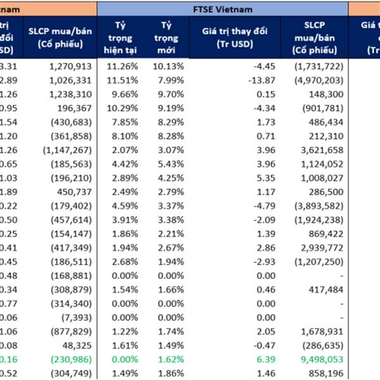Click the cell 9.70%

coord(171,94)
